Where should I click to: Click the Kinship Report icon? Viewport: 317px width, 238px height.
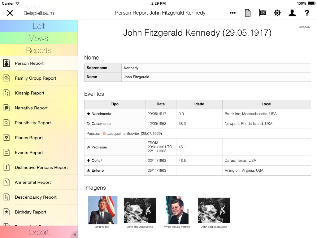point(7,93)
